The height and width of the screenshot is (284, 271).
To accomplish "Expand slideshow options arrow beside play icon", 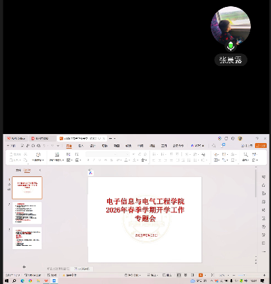I will click(205, 275).
